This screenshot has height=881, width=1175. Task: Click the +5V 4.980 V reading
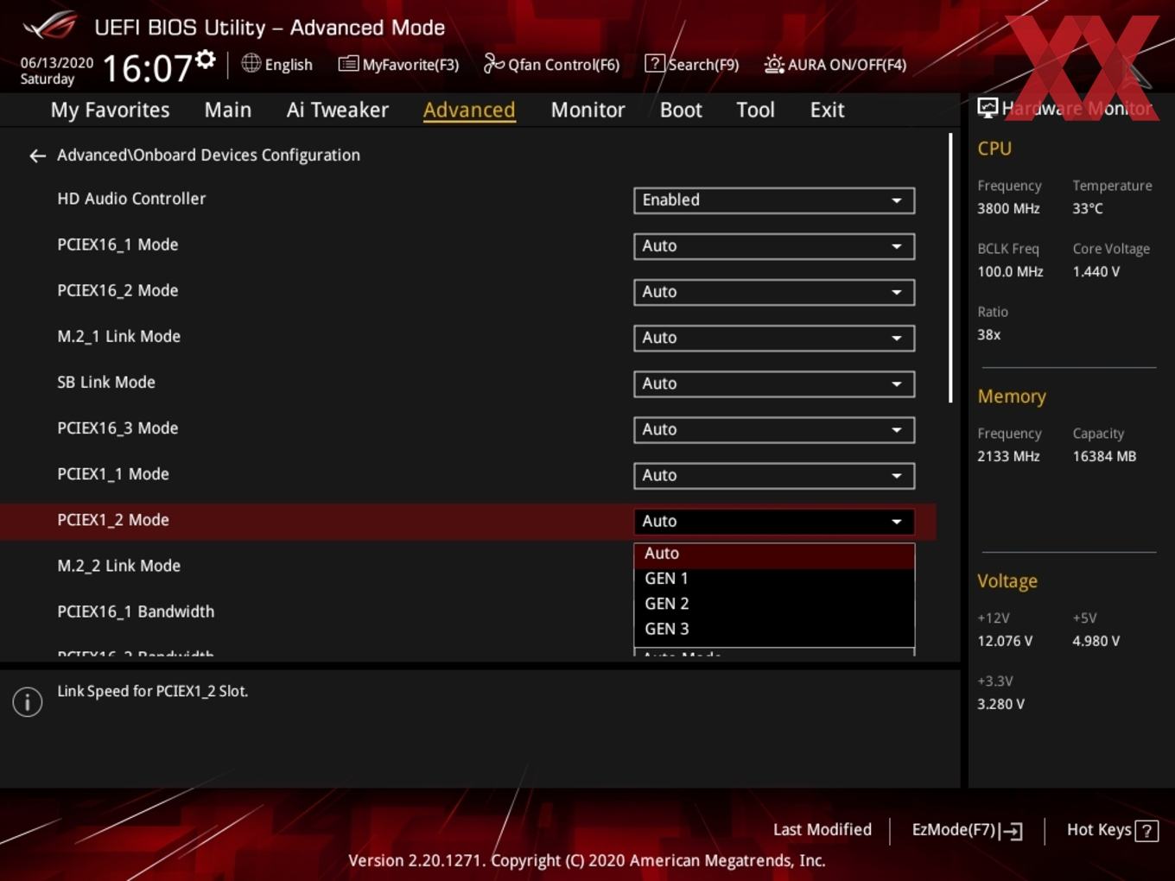pyautogui.click(x=1096, y=641)
